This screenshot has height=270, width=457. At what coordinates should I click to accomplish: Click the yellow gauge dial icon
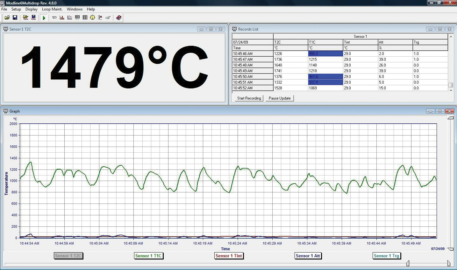point(93,17)
